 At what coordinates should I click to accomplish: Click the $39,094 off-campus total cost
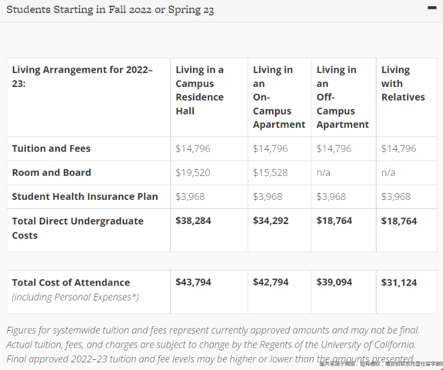tap(334, 282)
